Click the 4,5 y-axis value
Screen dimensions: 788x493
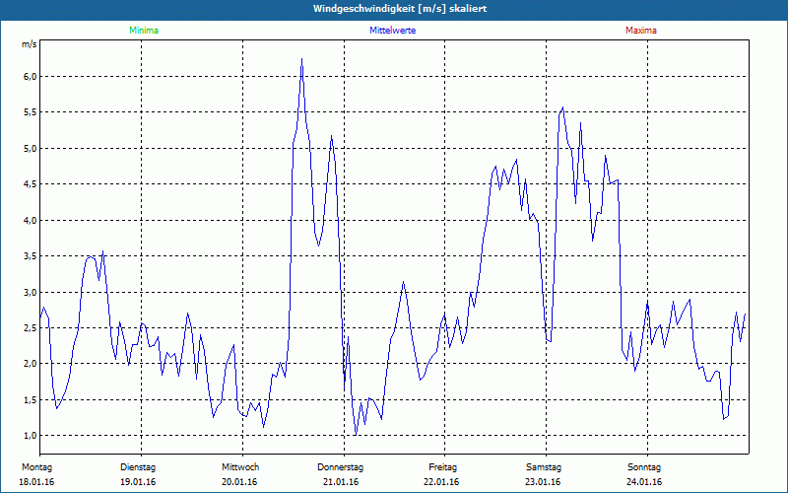[x=31, y=184]
